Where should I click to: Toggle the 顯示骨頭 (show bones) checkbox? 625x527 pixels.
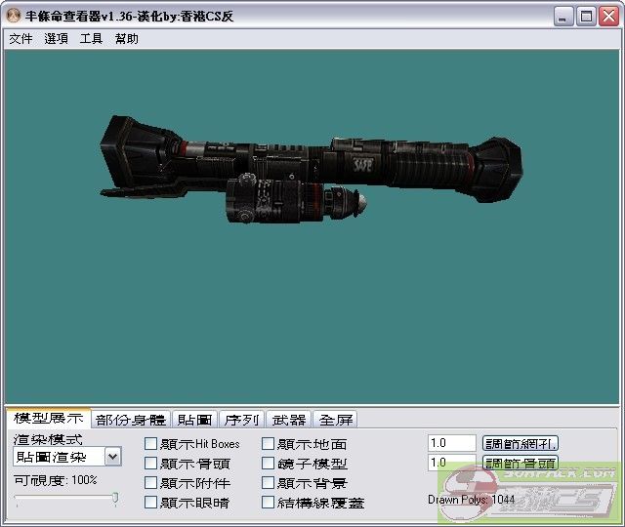(x=150, y=464)
